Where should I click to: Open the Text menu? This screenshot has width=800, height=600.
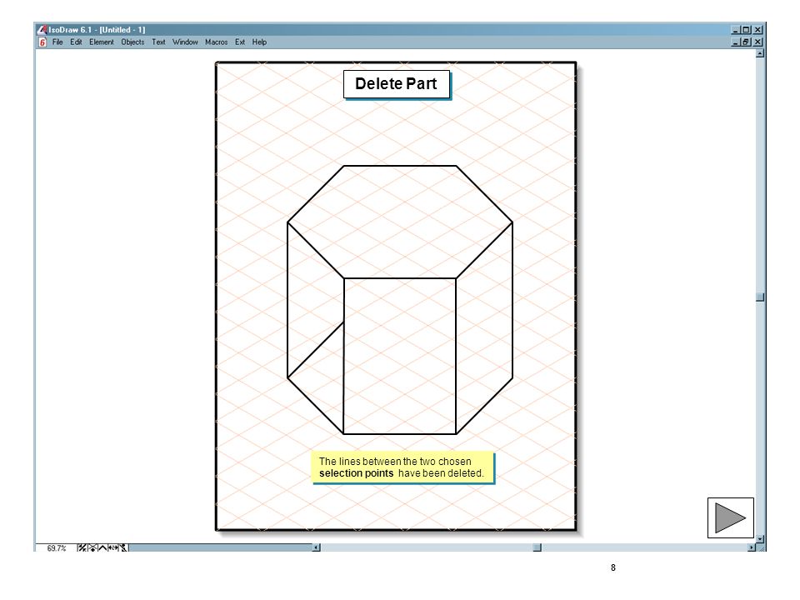tap(158, 42)
